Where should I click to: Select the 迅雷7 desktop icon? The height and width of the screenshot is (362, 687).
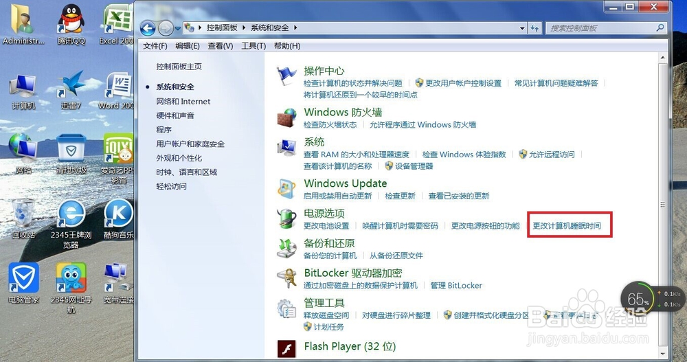pyautogui.click(x=71, y=89)
